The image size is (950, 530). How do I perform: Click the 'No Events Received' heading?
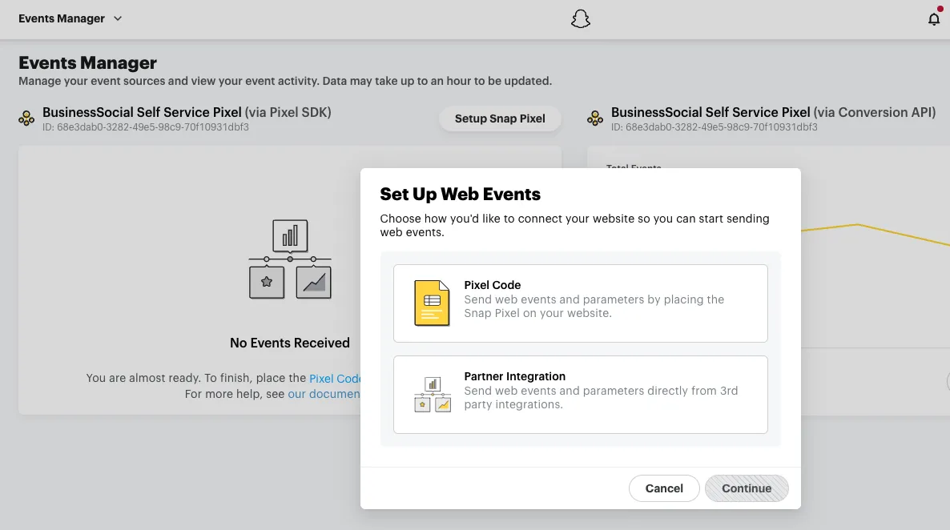290,343
